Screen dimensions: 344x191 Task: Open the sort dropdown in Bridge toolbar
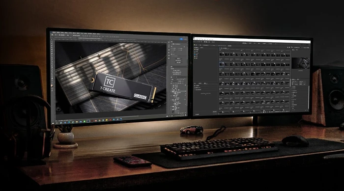[x=297, y=47]
